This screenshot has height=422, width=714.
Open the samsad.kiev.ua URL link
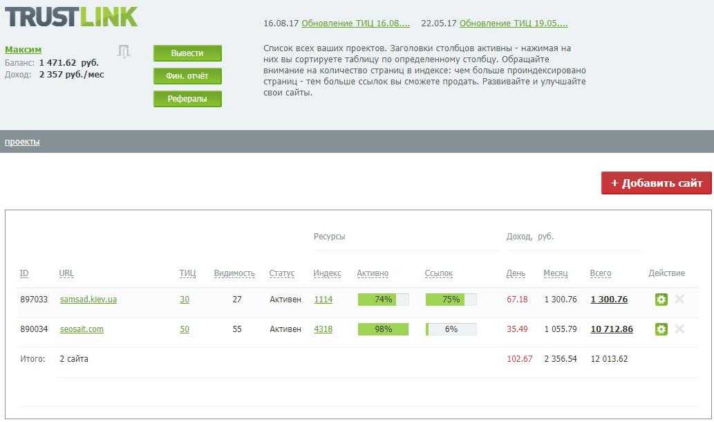(88, 300)
